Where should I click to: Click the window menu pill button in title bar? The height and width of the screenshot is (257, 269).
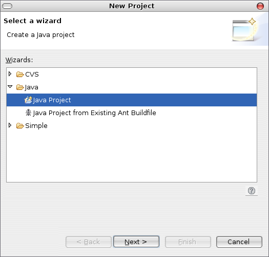click(7, 6)
